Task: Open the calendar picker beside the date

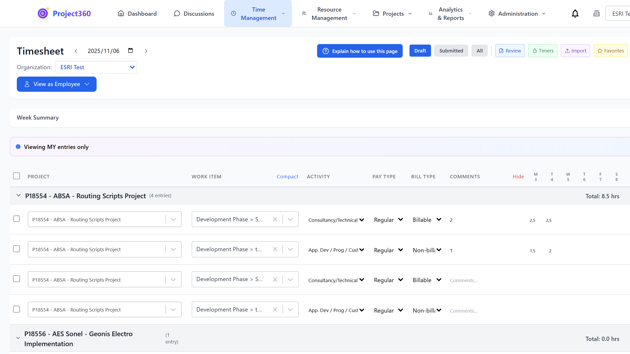Action: pyautogui.click(x=130, y=51)
